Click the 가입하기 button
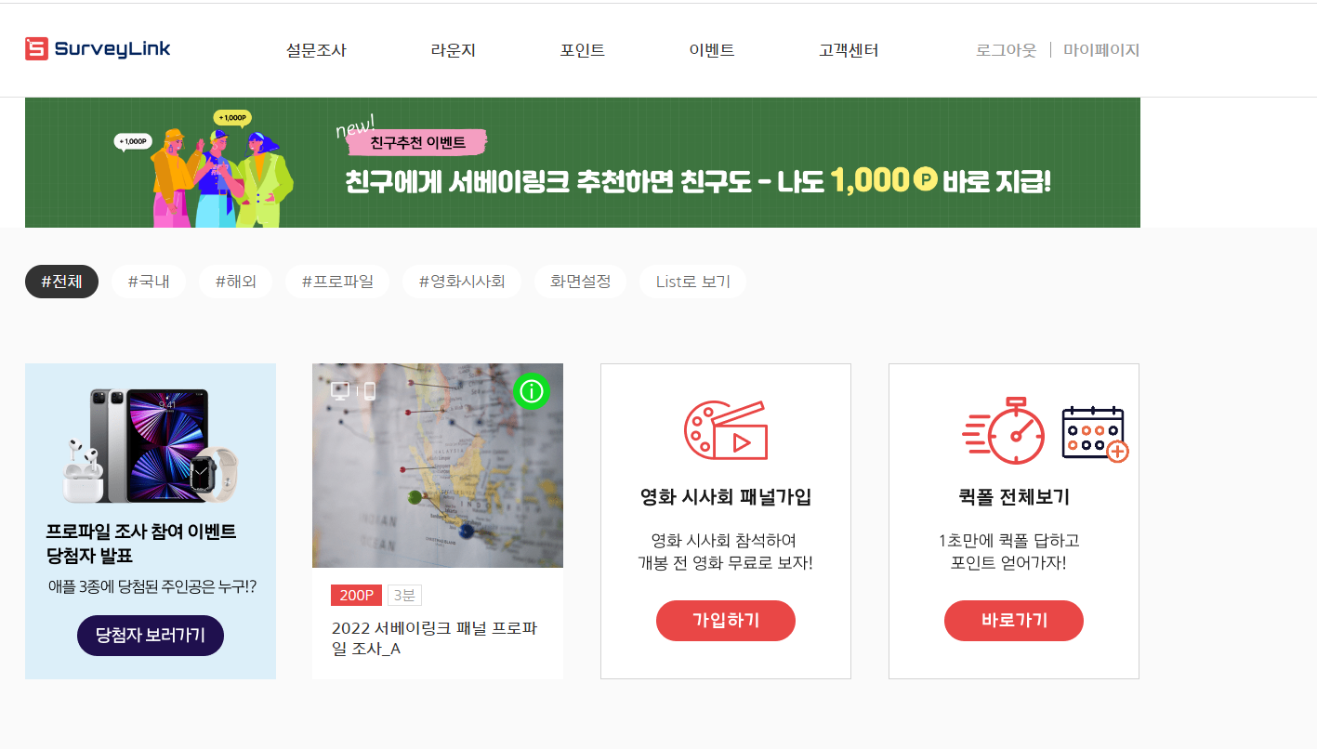This screenshot has width=1317, height=749. (x=726, y=621)
